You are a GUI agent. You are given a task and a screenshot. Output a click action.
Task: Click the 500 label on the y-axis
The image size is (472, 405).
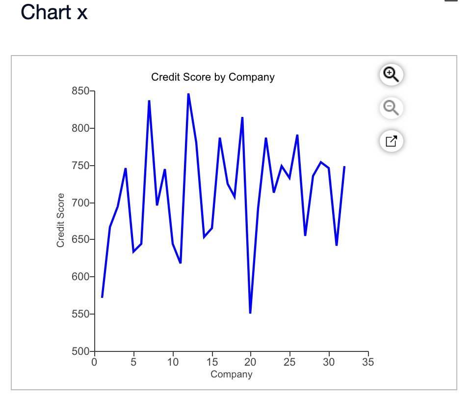click(80, 351)
